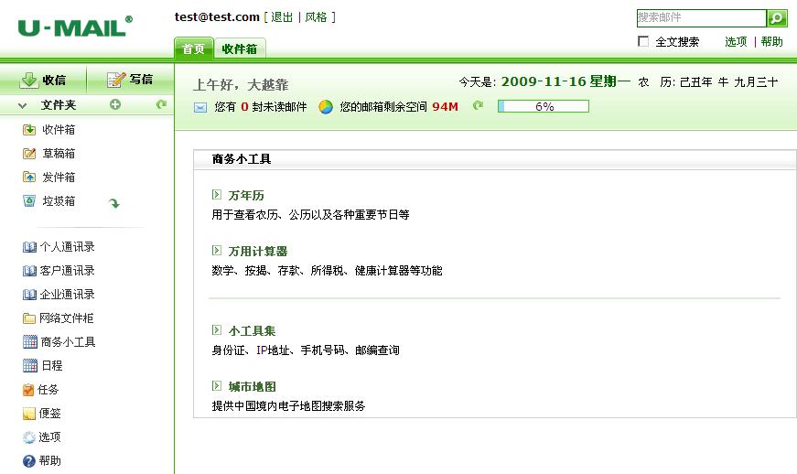Refresh mailbox space with green arrow icon
Viewport: 797px width, 474px height.
click(x=478, y=105)
